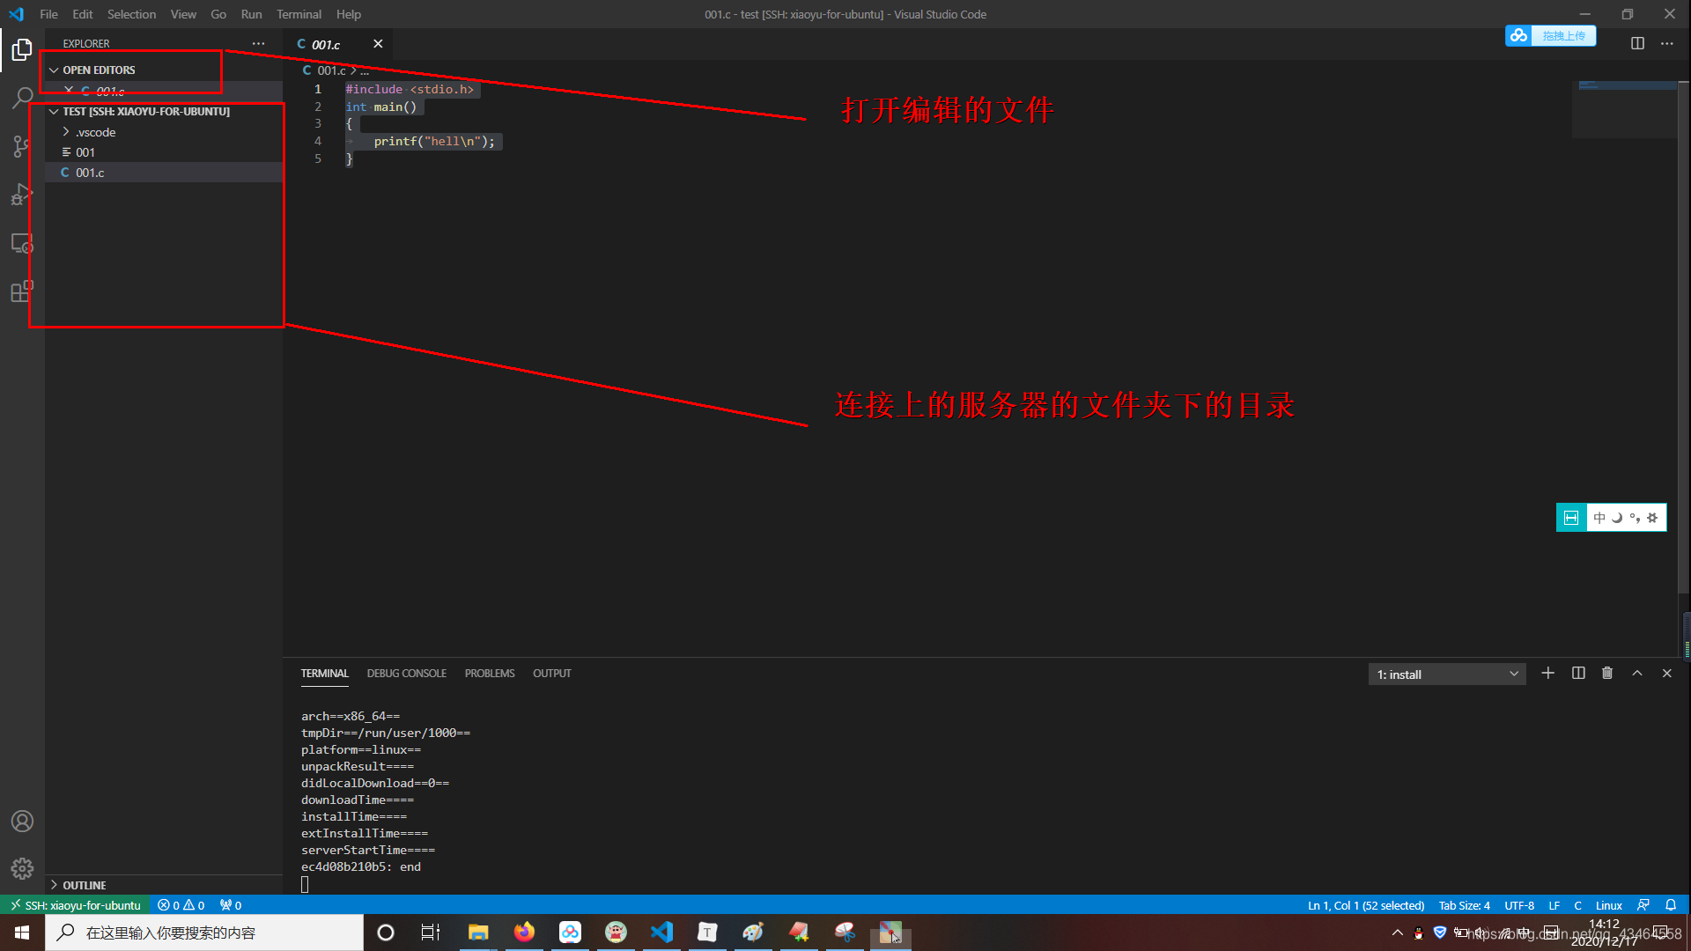Select the 001 file in explorer tree
Screen dimensions: 1691x951
tap(165, 152)
